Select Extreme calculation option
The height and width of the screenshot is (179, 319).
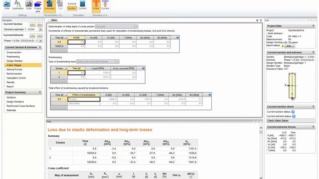(72, 3)
